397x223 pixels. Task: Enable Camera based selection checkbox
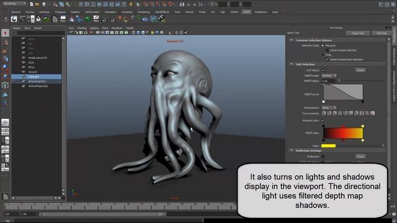click(x=328, y=50)
